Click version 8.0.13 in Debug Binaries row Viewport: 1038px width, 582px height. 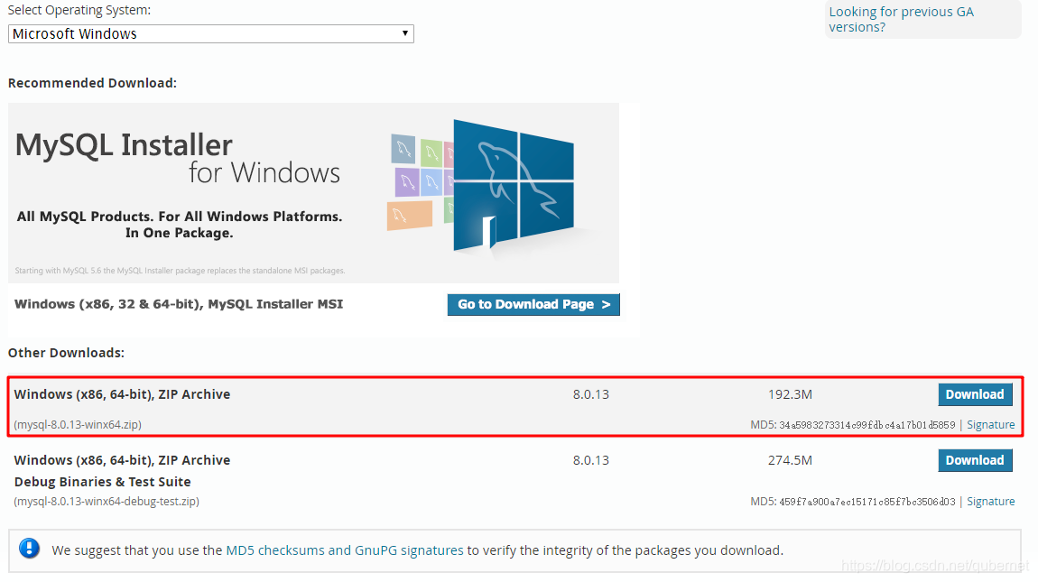(x=590, y=460)
